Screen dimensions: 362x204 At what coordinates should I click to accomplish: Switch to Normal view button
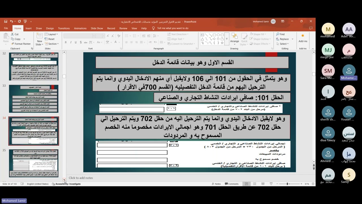click(246, 184)
